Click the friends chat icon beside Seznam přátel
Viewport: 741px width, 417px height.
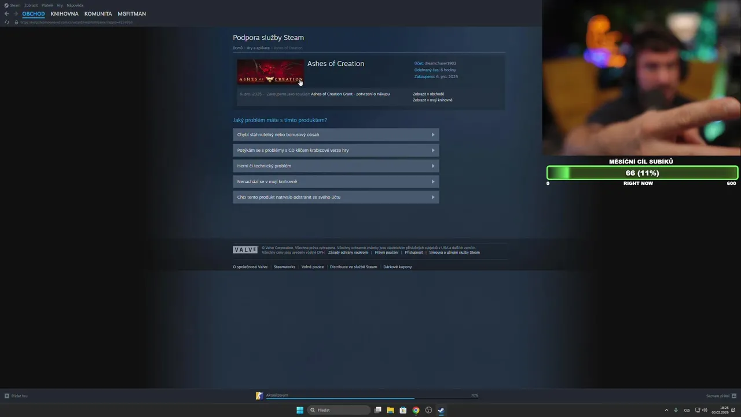click(x=734, y=396)
